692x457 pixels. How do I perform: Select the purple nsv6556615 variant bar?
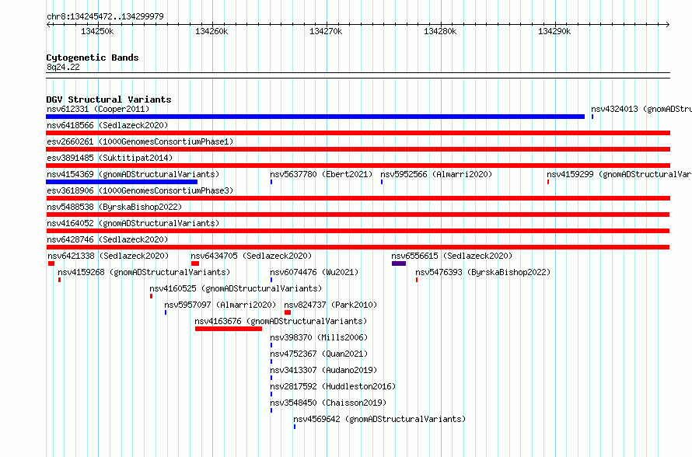click(x=399, y=263)
